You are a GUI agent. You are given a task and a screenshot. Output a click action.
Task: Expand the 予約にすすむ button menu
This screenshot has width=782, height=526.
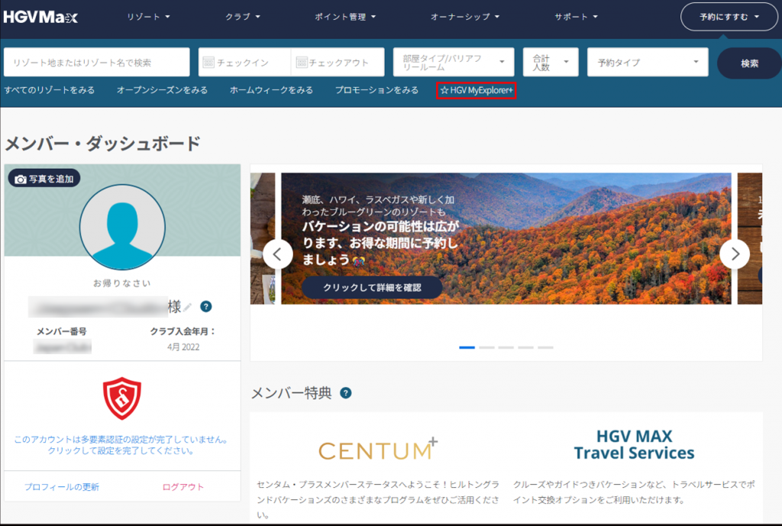(x=729, y=17)
